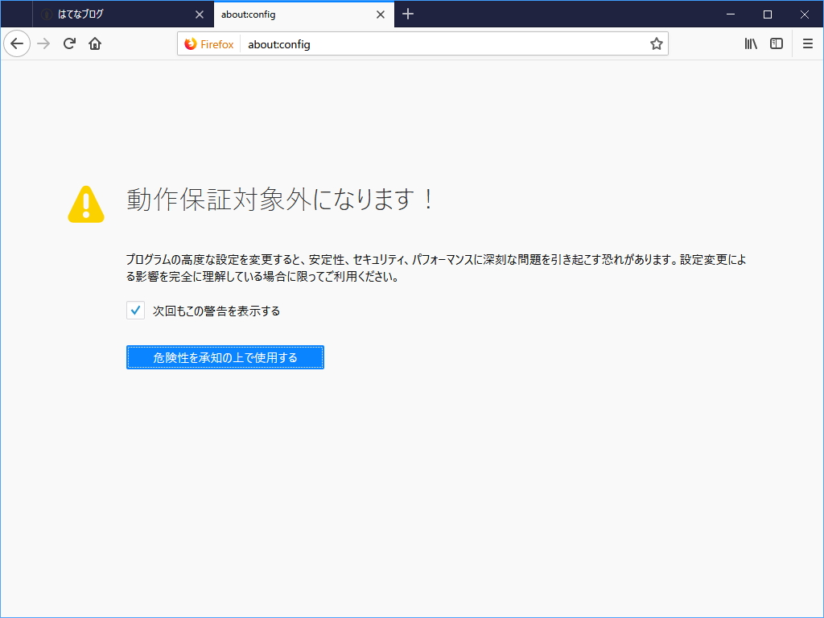Open the Firefox hamburger menu
Viewport: 824px width, 618px height.
click(x=807, y=43)
